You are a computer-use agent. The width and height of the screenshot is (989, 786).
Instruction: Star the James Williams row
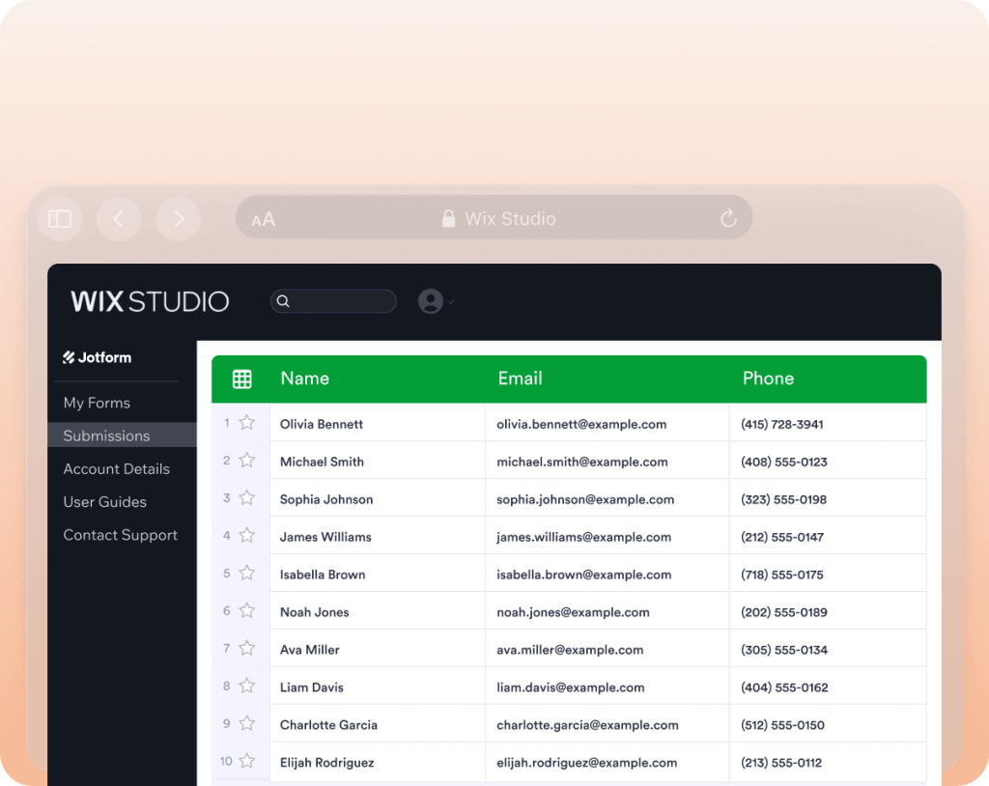point(247,536)
